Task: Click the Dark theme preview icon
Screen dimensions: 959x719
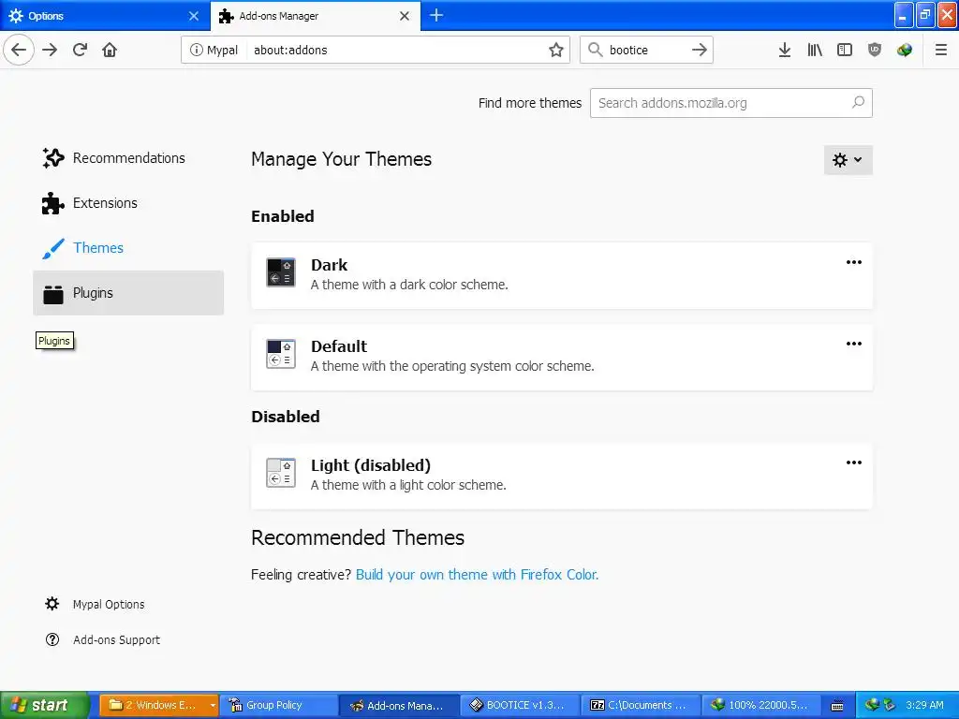Action: tap(281, 272)
